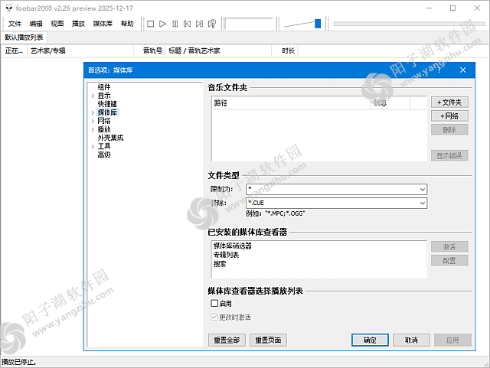Maximize the foobar2000 window
This screenshot has width=490, height=368.
[452, 8]
